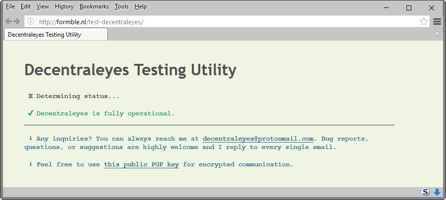Open the File menu
Viewport: 446px width, 200px height.
(10, 6)
